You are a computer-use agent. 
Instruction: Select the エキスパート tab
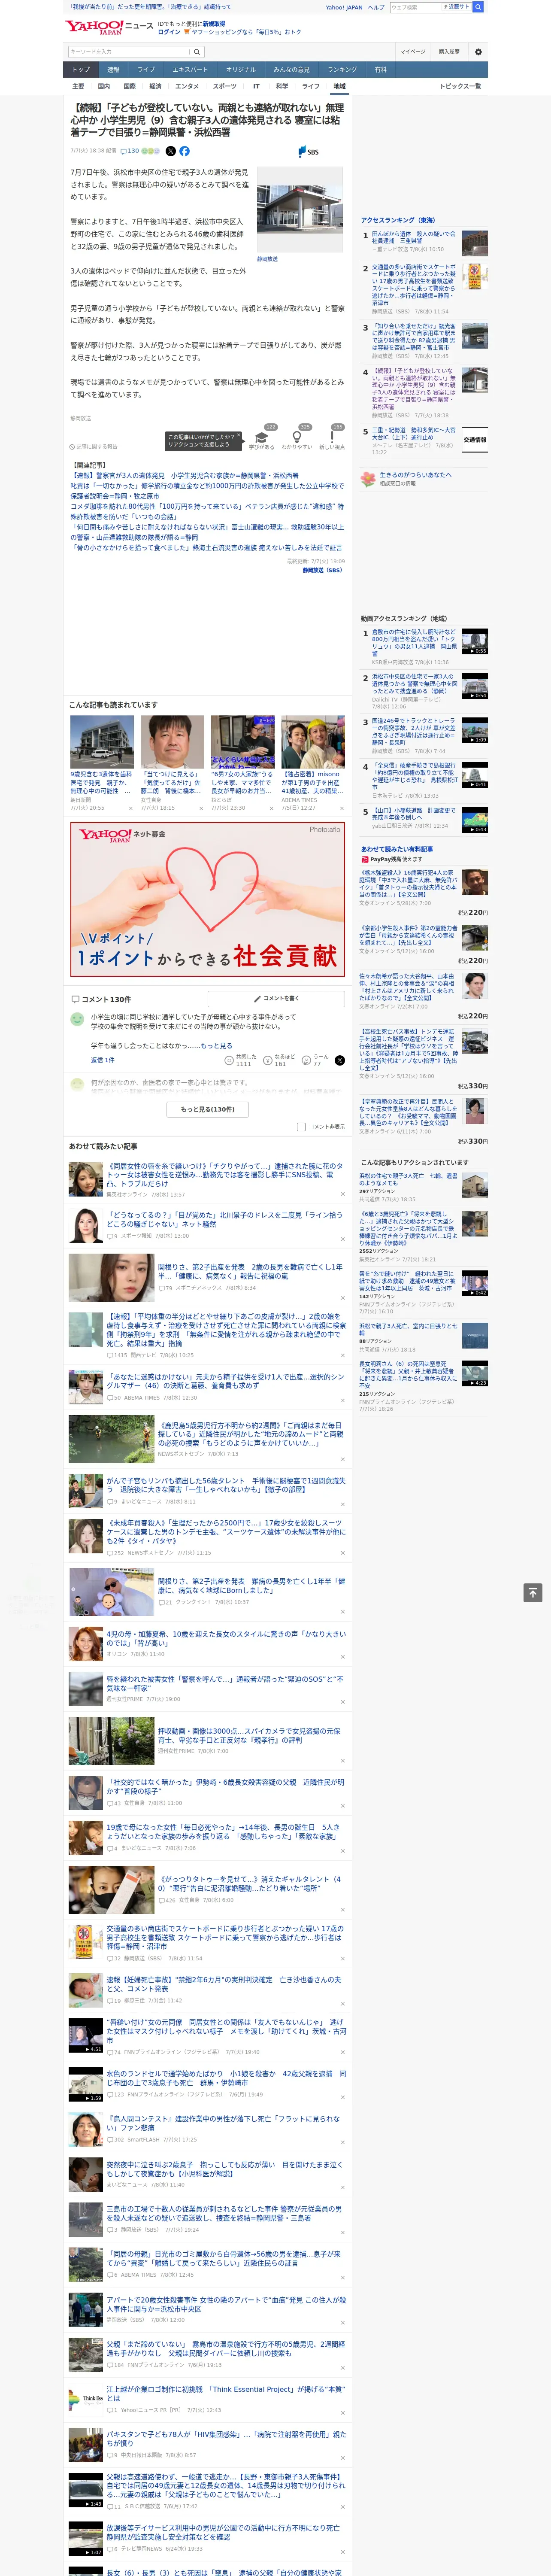pyautogui.click(x=190, y=70)
